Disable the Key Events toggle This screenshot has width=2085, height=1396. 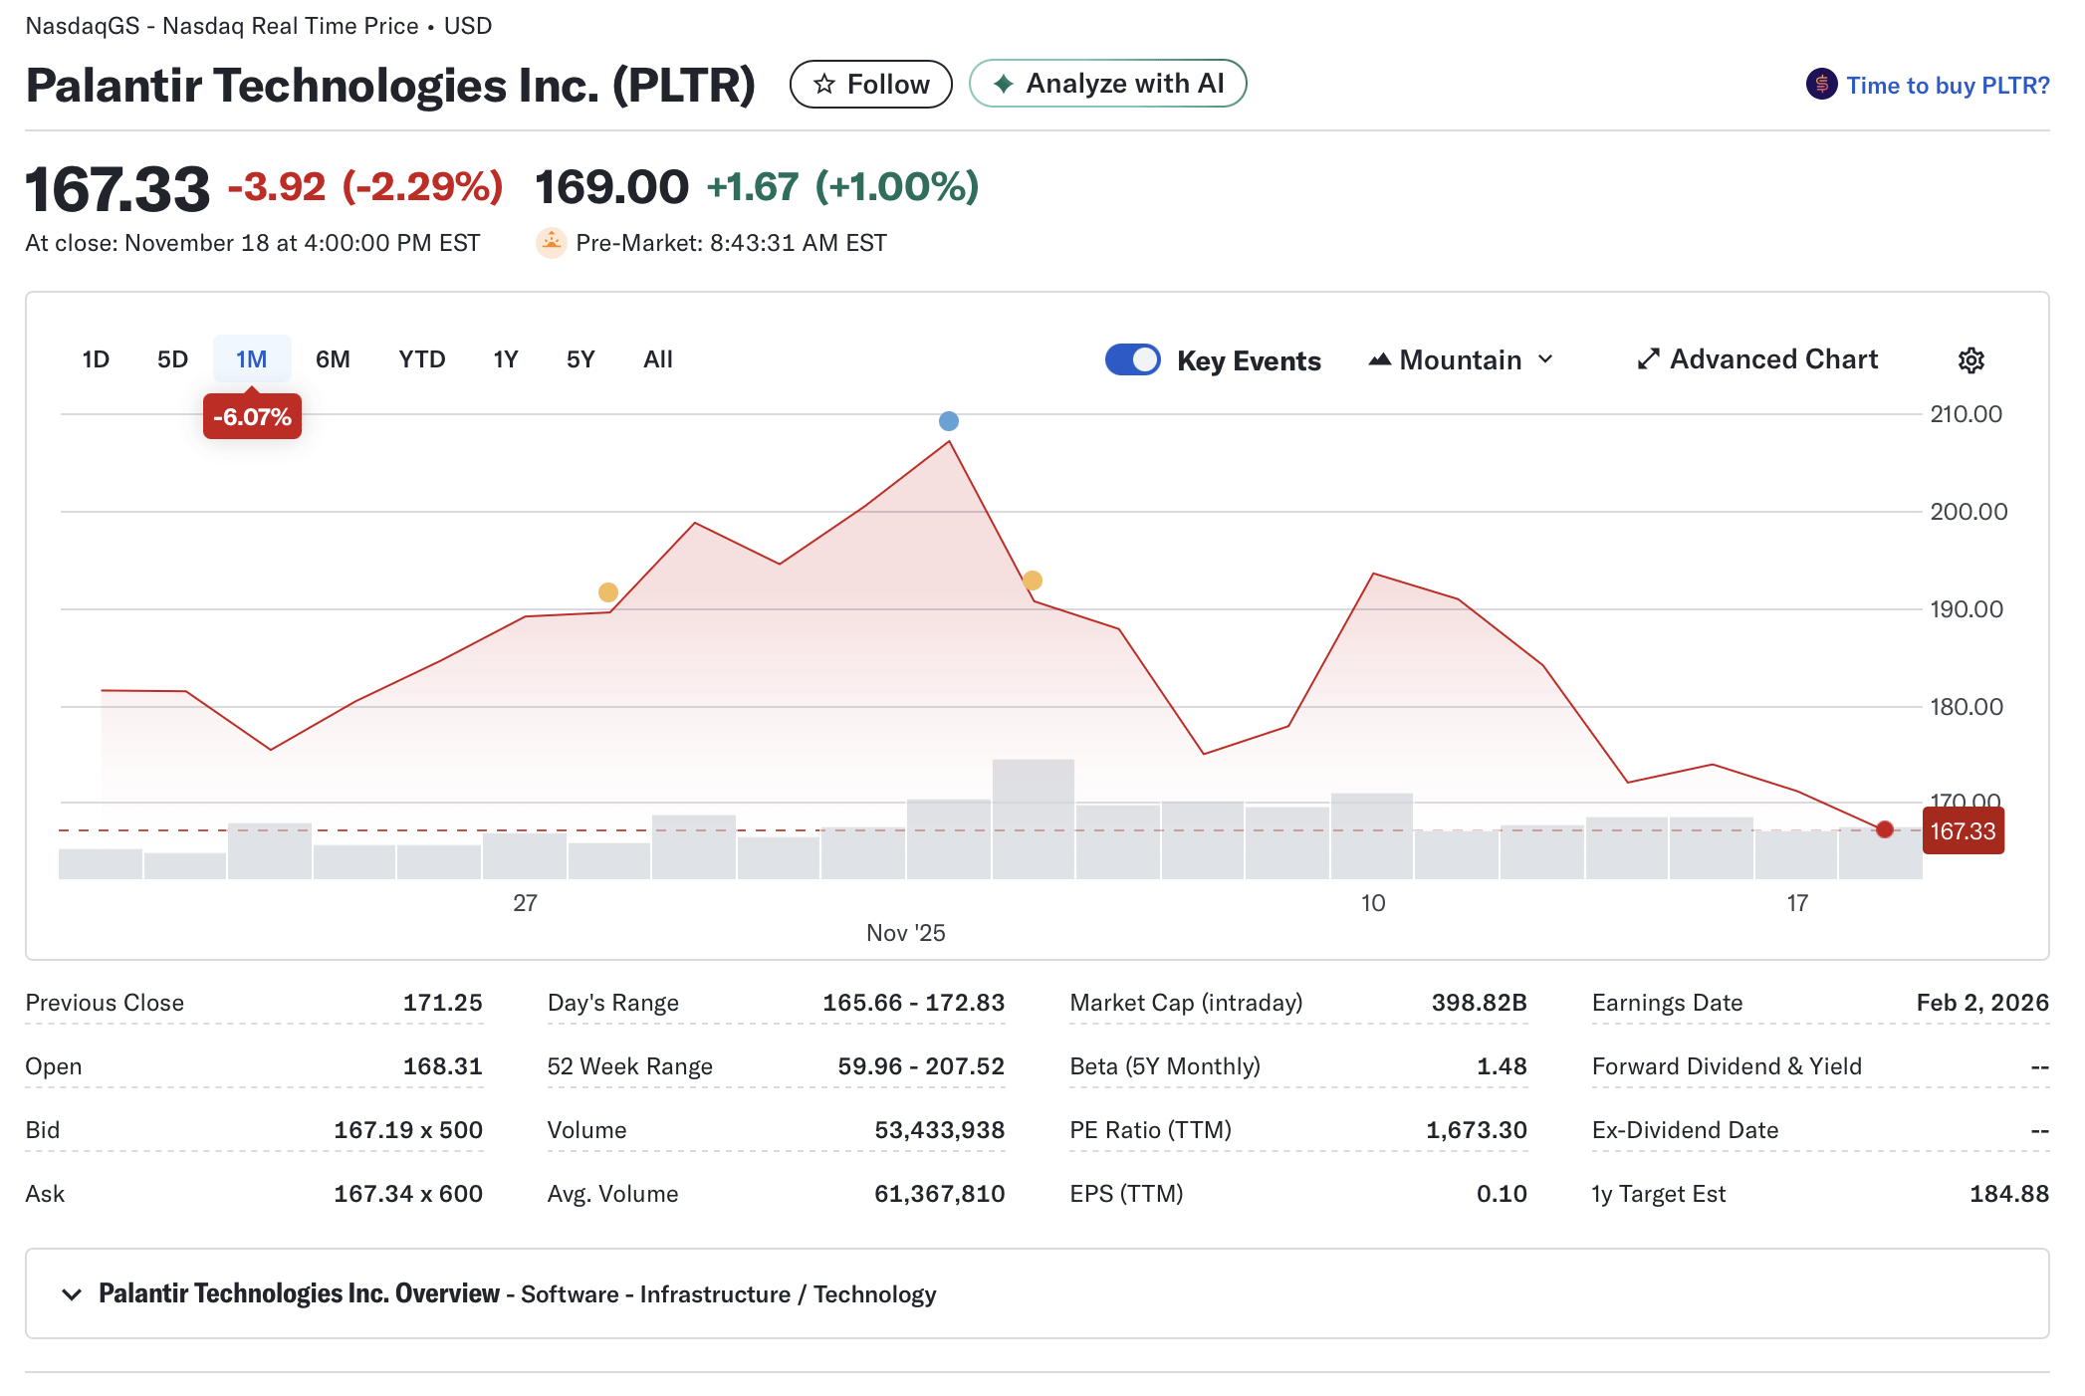1132,359
